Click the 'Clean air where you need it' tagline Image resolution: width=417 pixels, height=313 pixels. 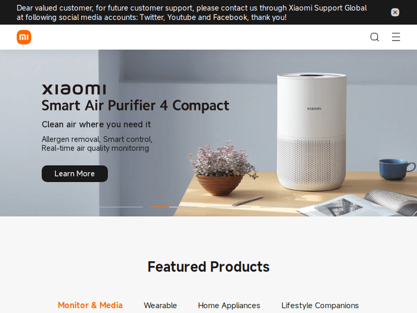coord(96,124)
